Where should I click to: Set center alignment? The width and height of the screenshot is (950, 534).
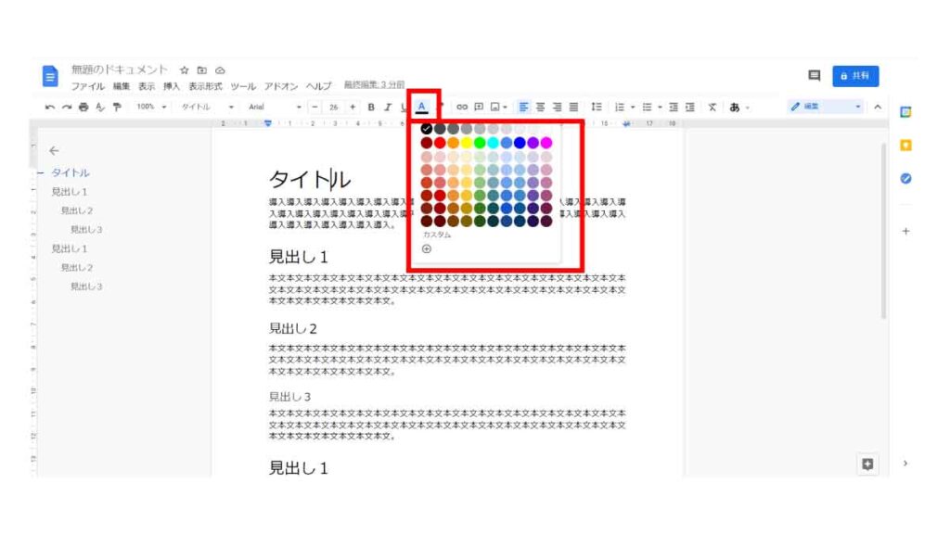click(x=540, y=108)
